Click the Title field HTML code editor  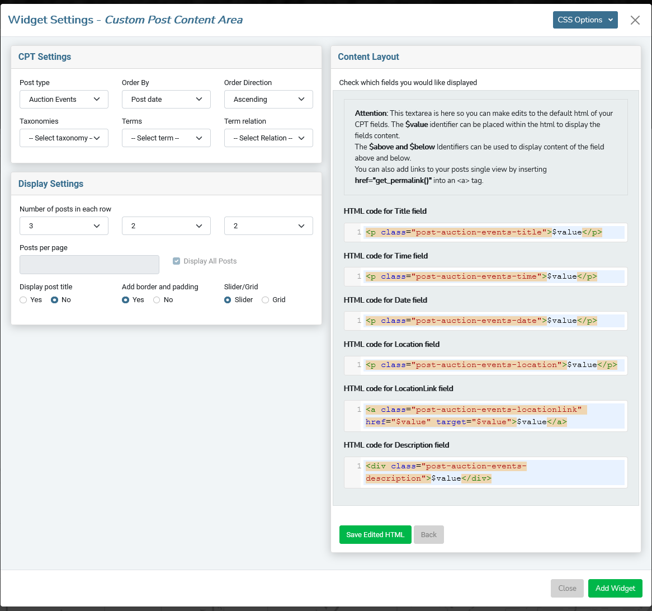[486, 232]
